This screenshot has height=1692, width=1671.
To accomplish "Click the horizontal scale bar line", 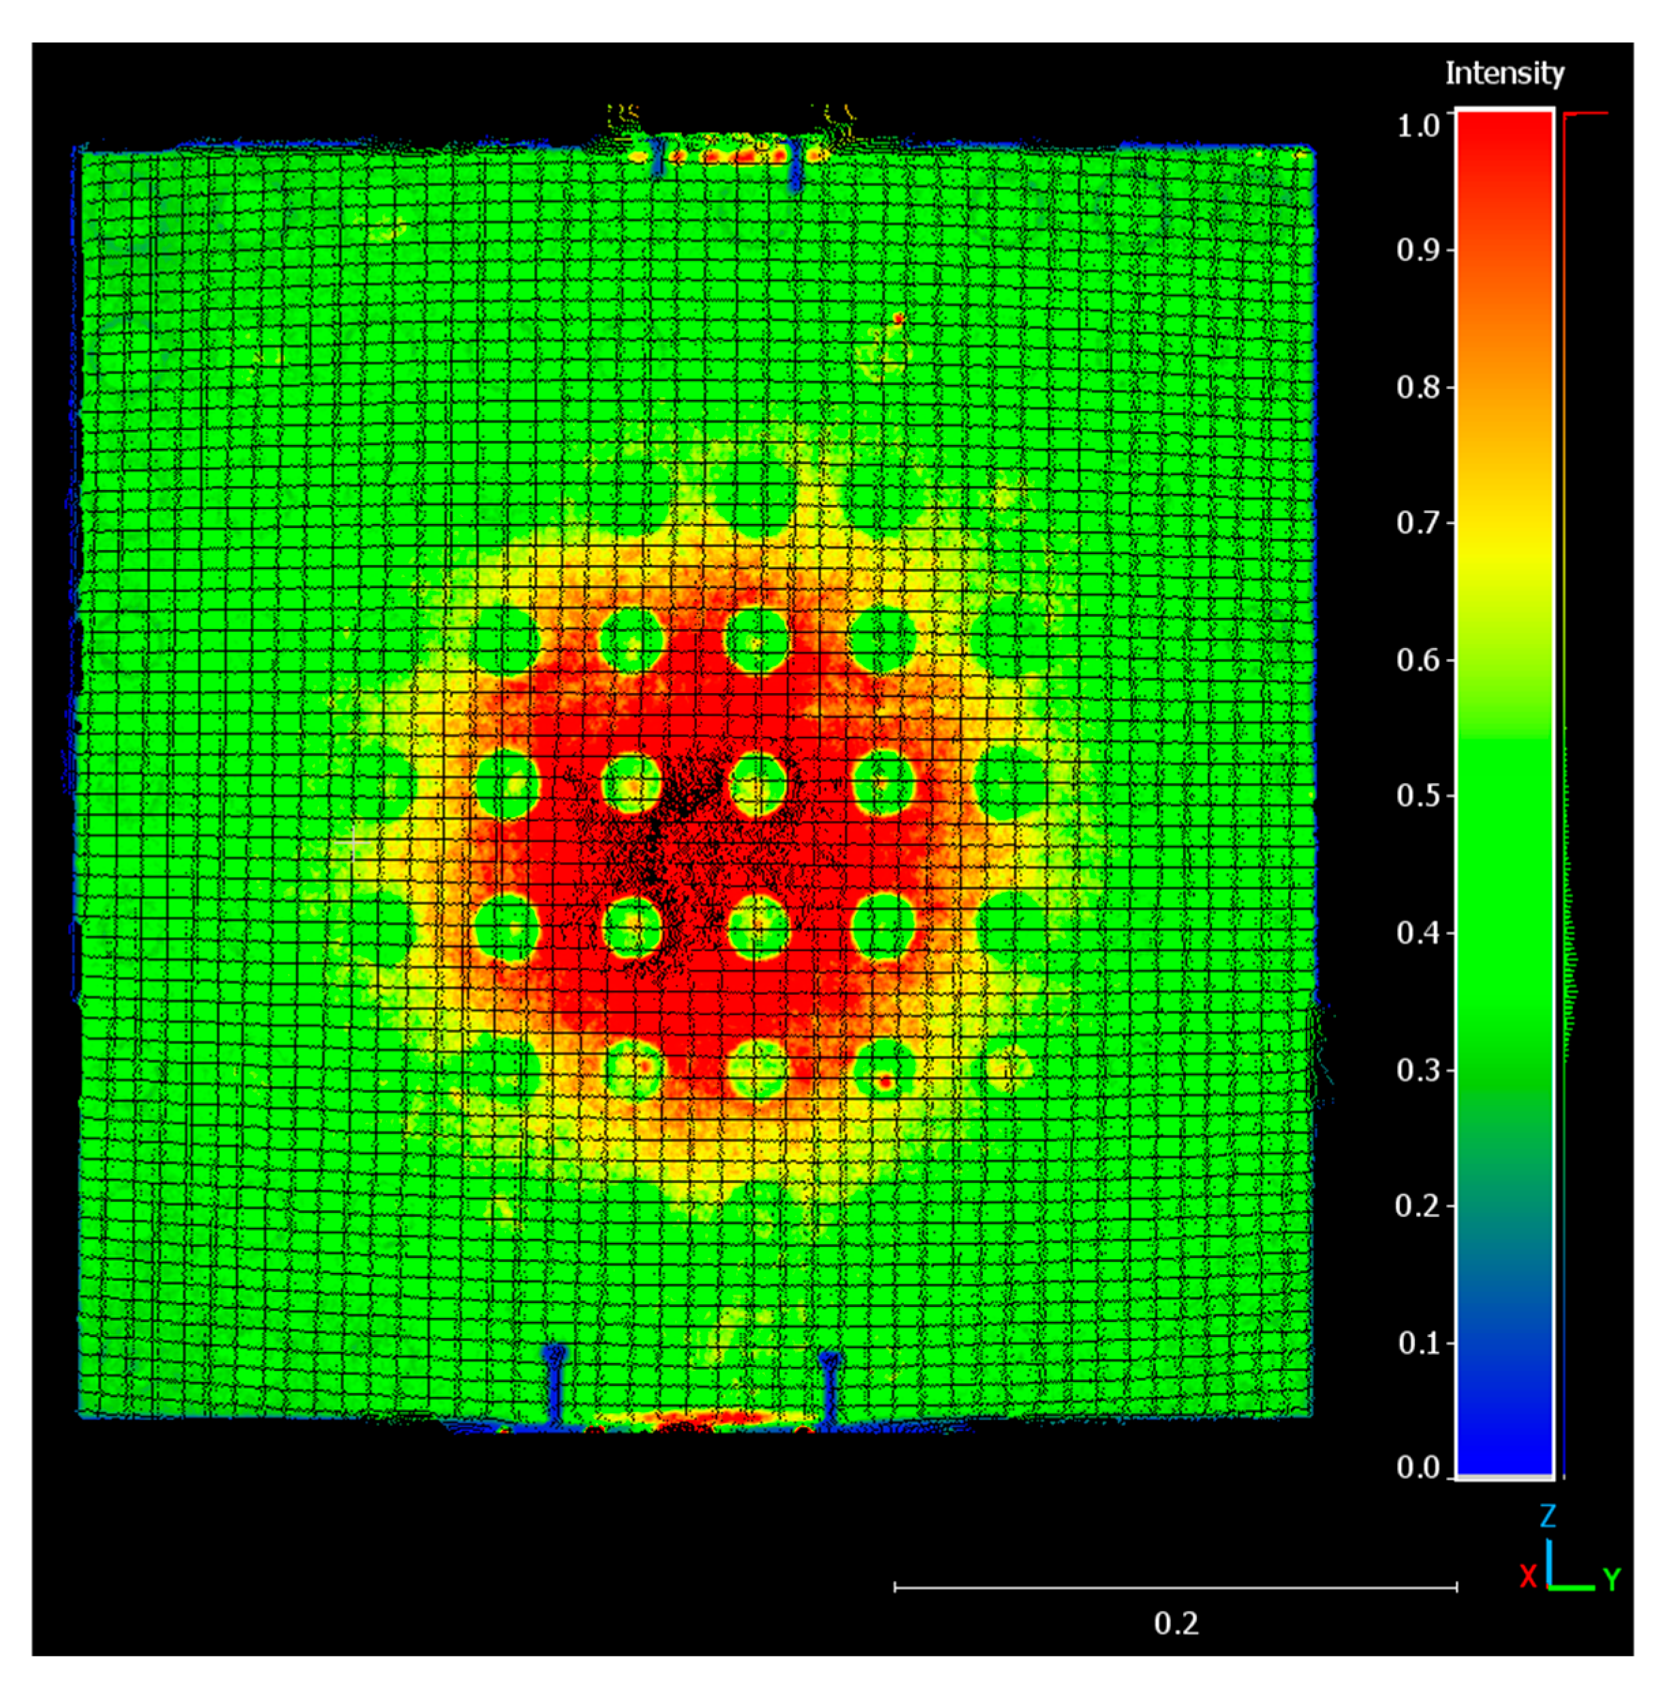I will 1176,1587.
